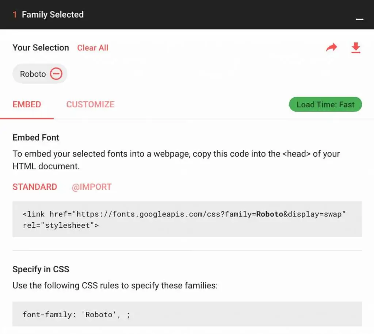Click the red number 1 indicator
The image size is (374, 334).
[14, 15]
